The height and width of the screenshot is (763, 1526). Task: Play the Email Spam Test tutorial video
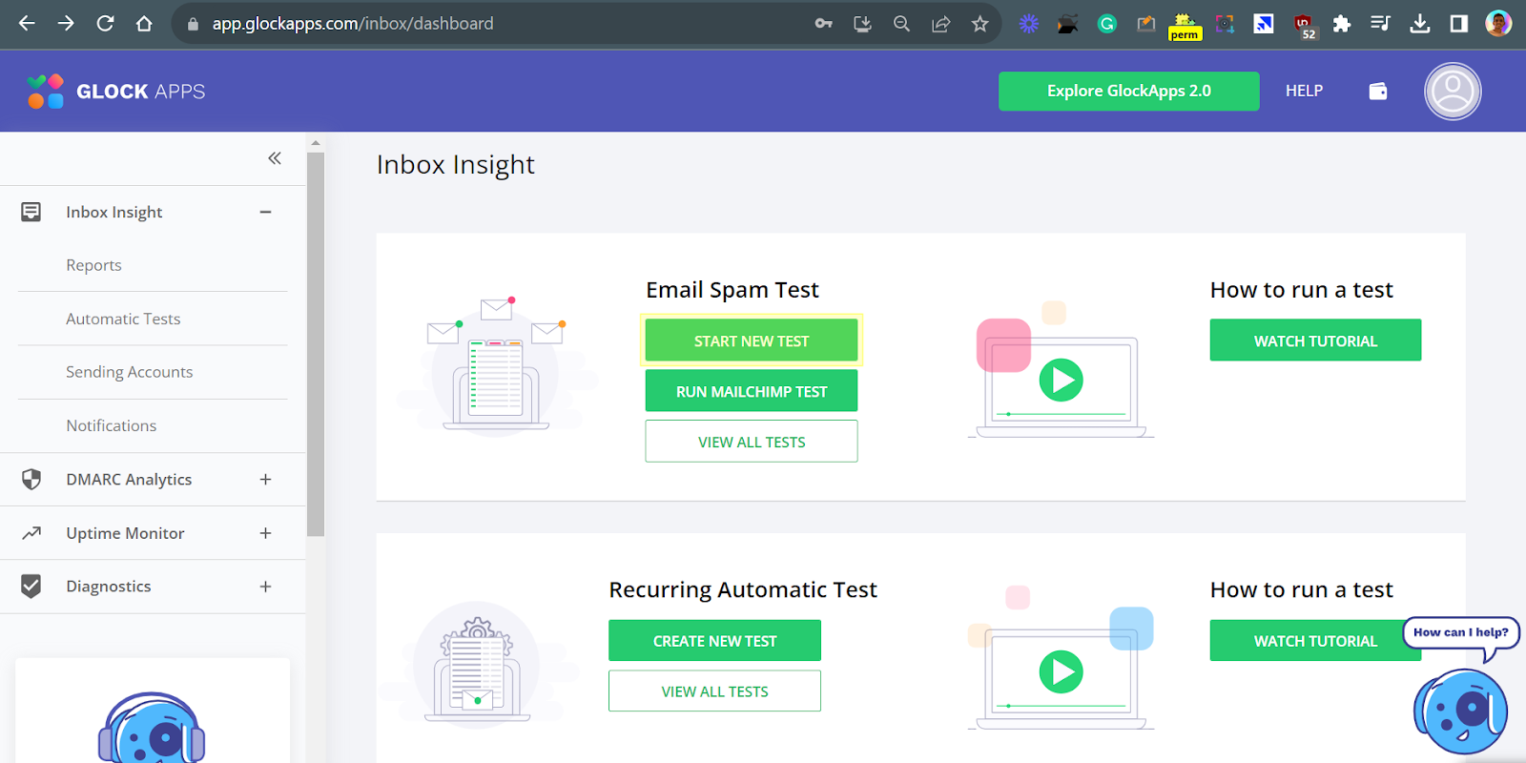[1061, 380]
